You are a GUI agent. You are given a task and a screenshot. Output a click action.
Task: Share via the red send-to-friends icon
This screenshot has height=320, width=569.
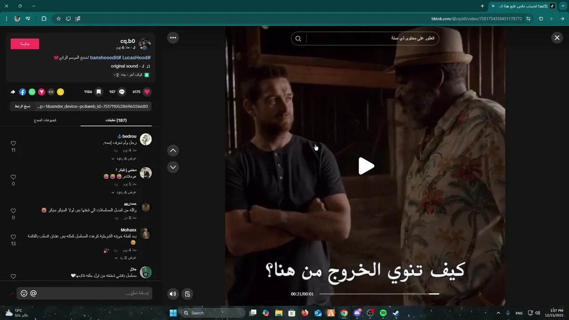pos(41,92)
